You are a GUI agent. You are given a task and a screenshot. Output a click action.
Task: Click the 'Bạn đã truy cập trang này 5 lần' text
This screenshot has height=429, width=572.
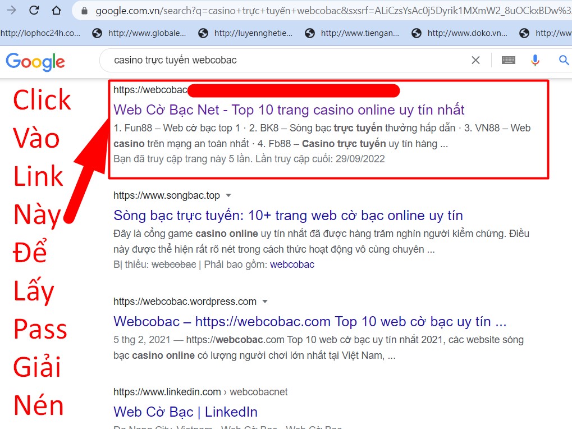[x=183, y=159]
